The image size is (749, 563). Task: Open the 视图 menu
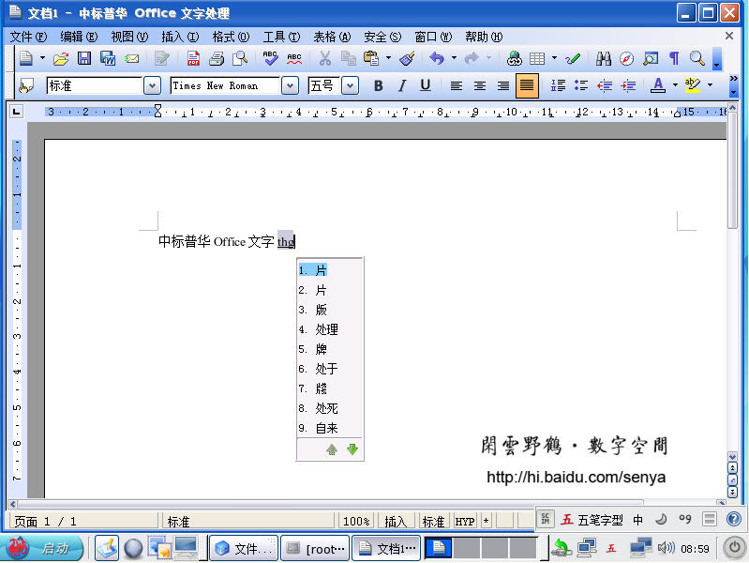pyautogui.click(x=129, y=37)
